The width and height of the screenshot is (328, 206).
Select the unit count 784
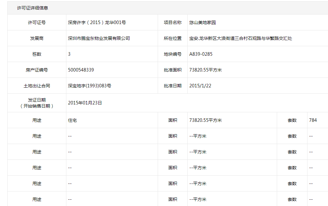tap(313, 120)
